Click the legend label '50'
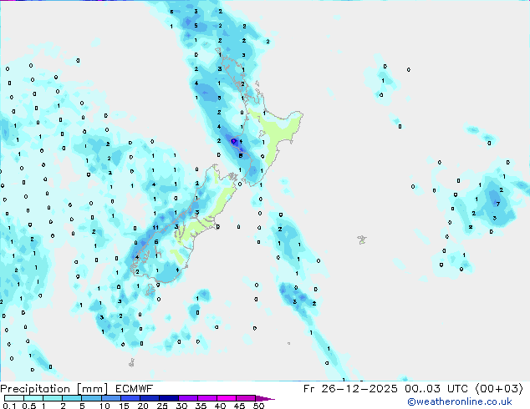 (x=258, y=406)
